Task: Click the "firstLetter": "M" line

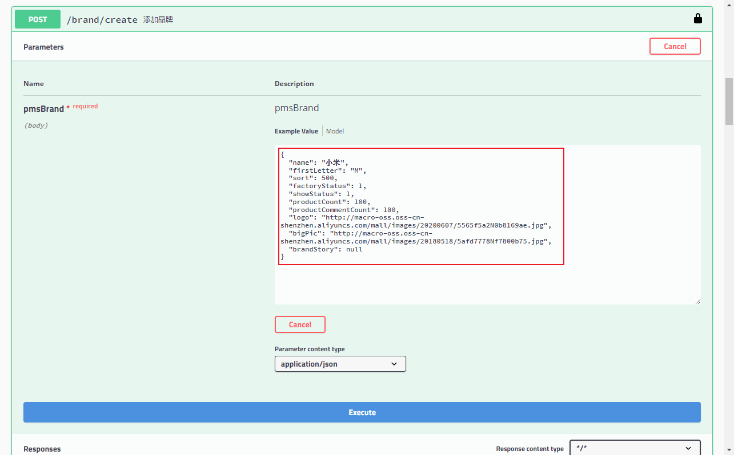Action: [327, 170]
